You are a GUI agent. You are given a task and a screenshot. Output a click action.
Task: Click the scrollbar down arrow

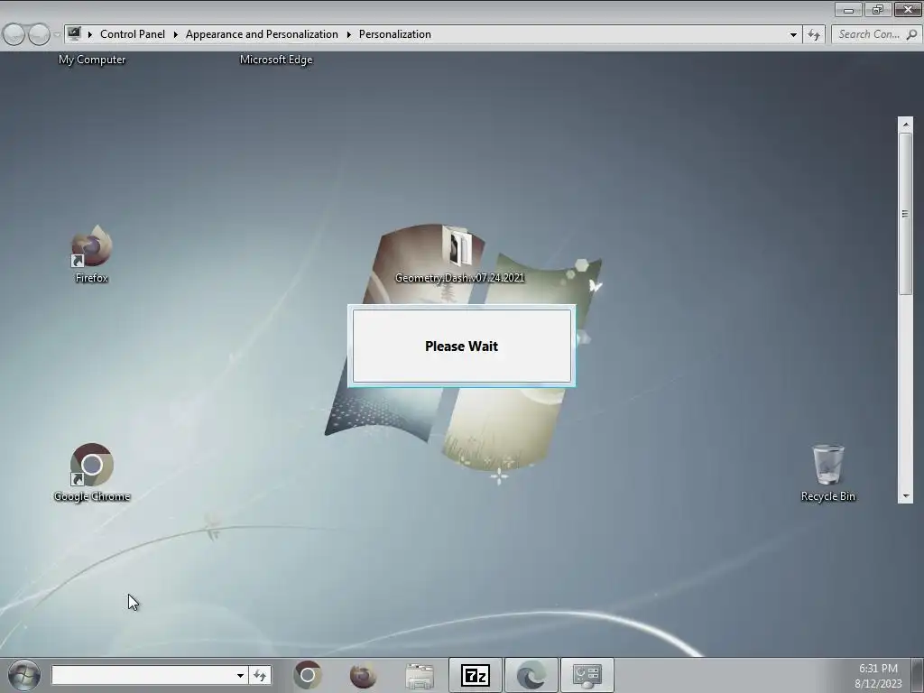[905, 496]
